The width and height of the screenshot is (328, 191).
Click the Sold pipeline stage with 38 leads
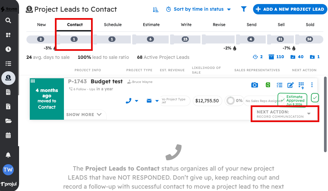pyautogui.click(x=309, y=39)
